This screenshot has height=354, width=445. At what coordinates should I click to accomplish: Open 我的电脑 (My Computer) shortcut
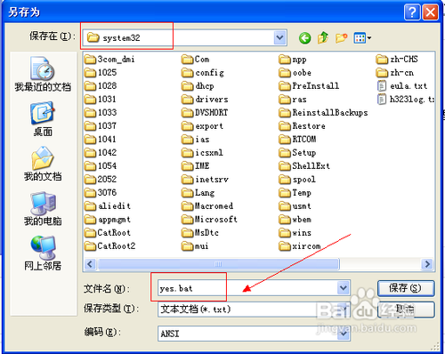(x=43, y=209)
